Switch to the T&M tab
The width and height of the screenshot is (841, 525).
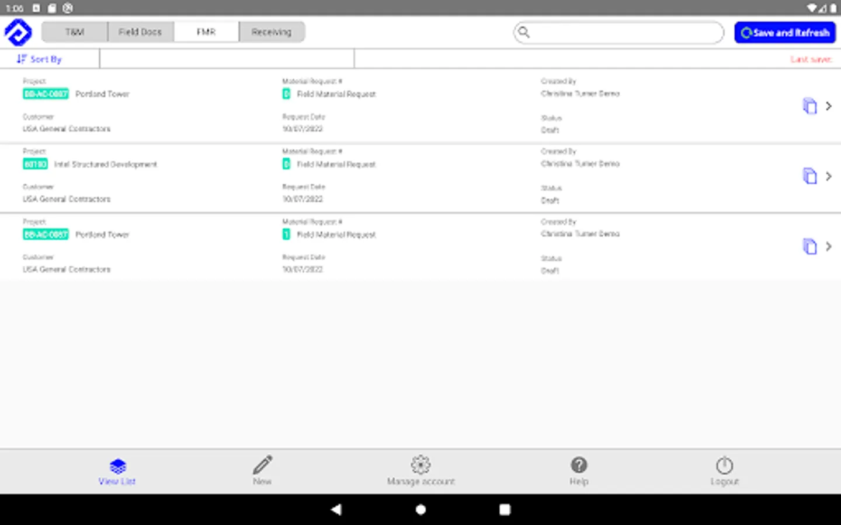pos(75,32)
